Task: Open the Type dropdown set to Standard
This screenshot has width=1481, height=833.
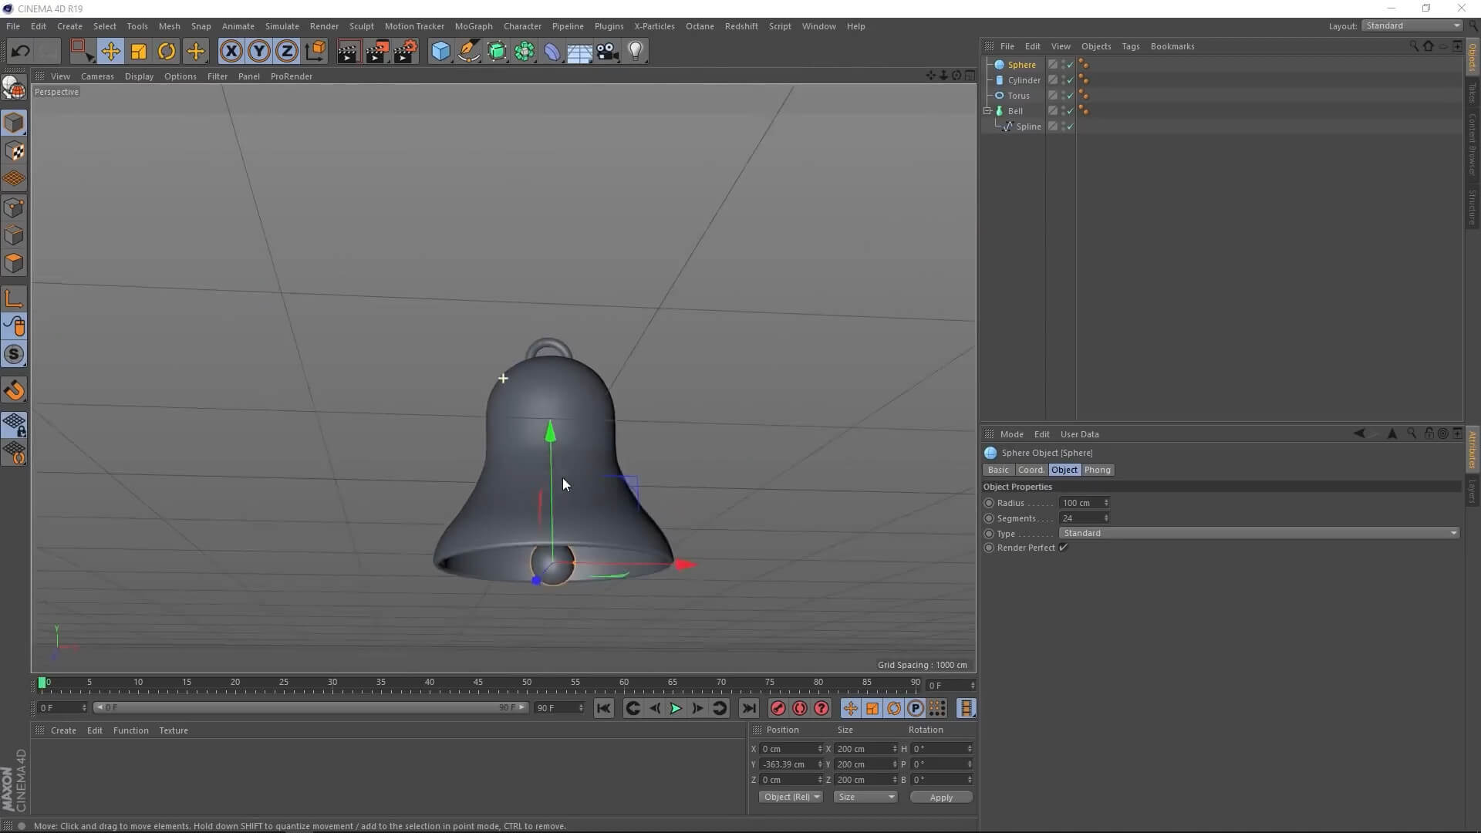Action: (x=1259, y=533)
